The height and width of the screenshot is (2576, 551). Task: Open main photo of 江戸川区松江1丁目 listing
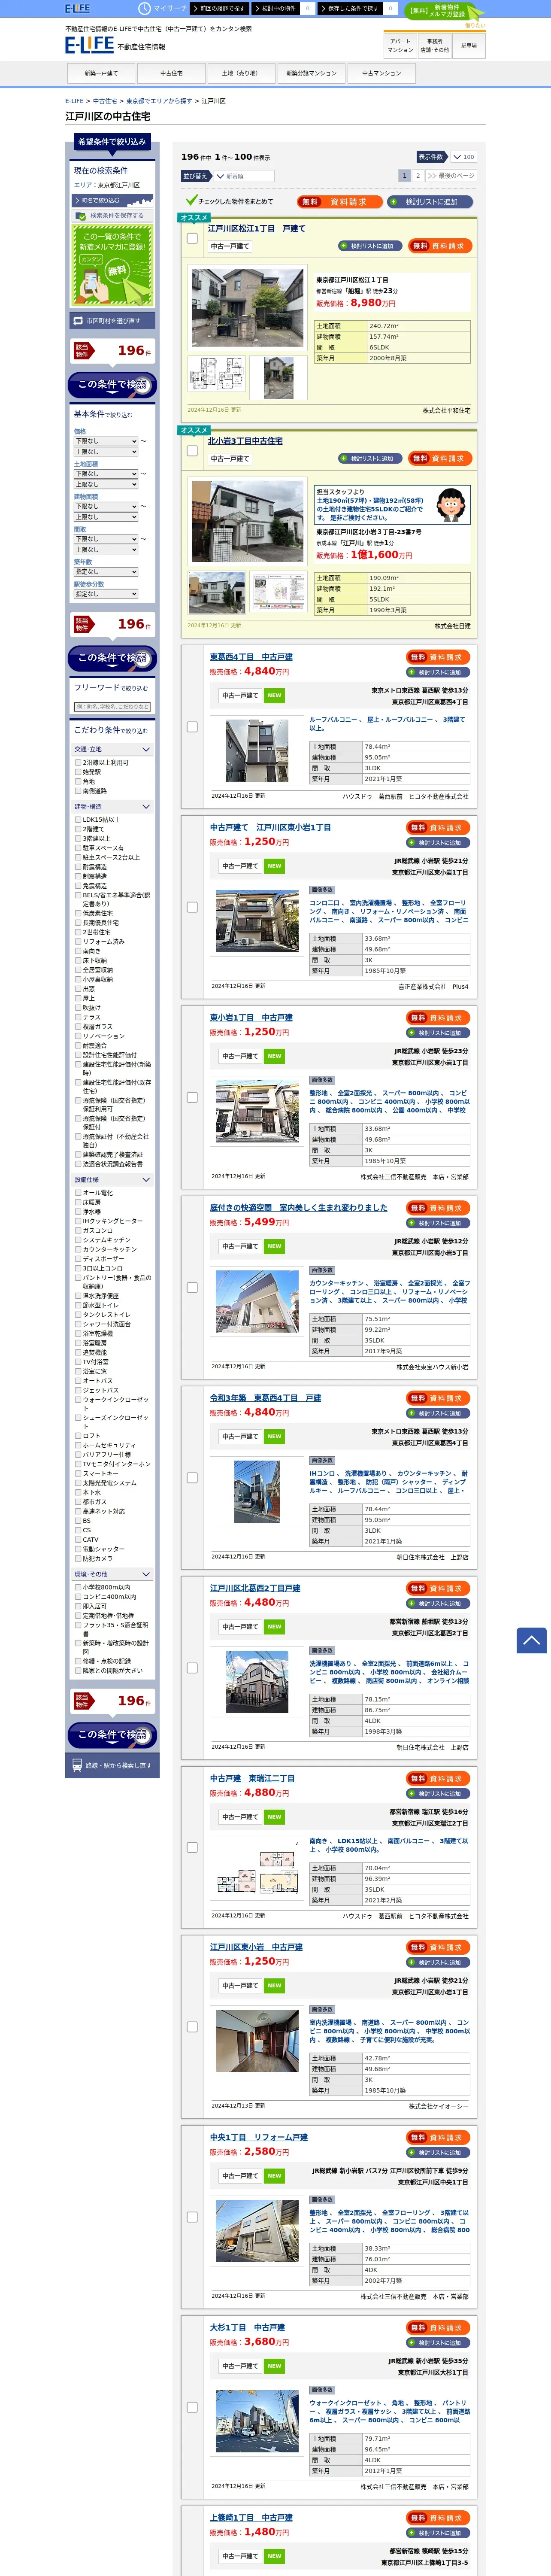(x=247, y=307)
